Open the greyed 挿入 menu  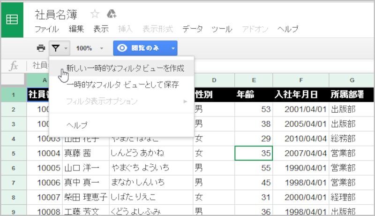click(x=125, y=29)
